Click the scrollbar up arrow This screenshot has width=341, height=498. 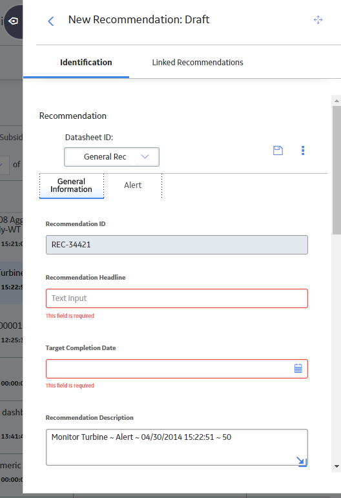tap(336, 101)
